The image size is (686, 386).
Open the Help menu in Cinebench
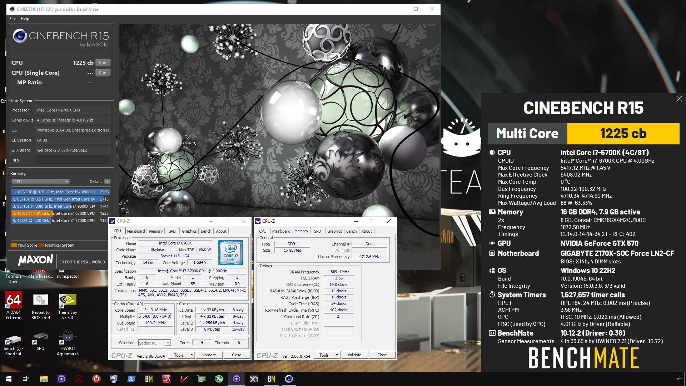tap(25, 19)
